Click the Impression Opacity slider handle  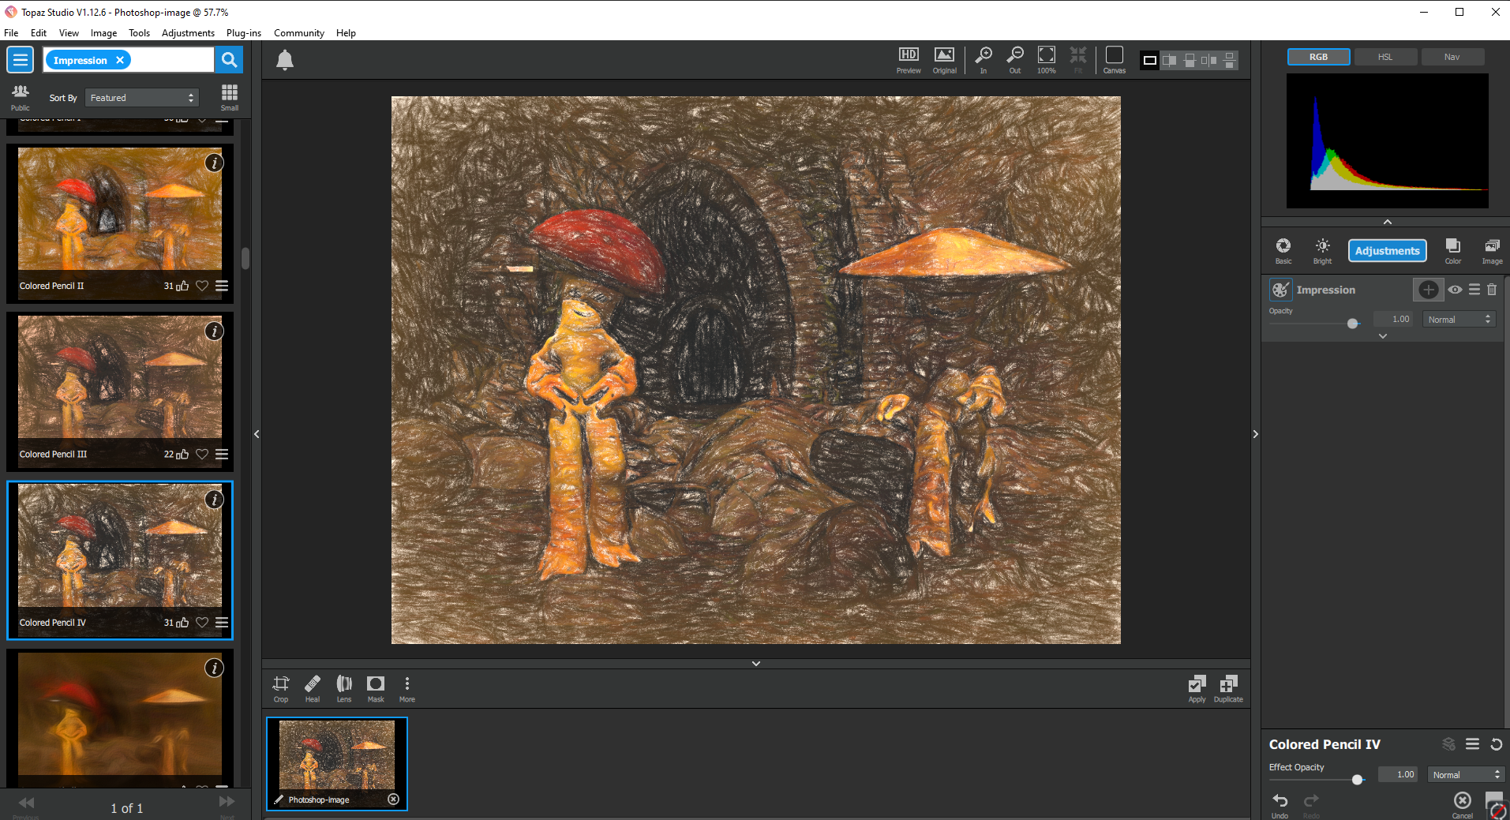click(x=1353, y=324)
